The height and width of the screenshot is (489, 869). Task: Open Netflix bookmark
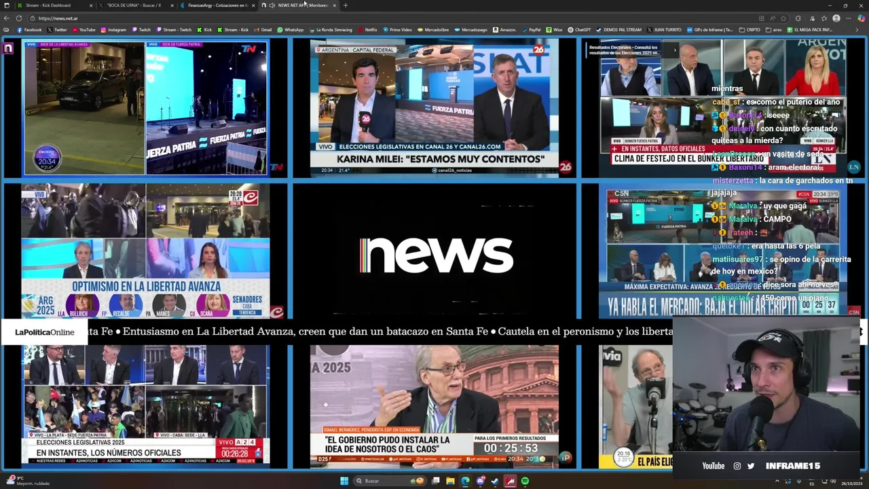(367, 30)
